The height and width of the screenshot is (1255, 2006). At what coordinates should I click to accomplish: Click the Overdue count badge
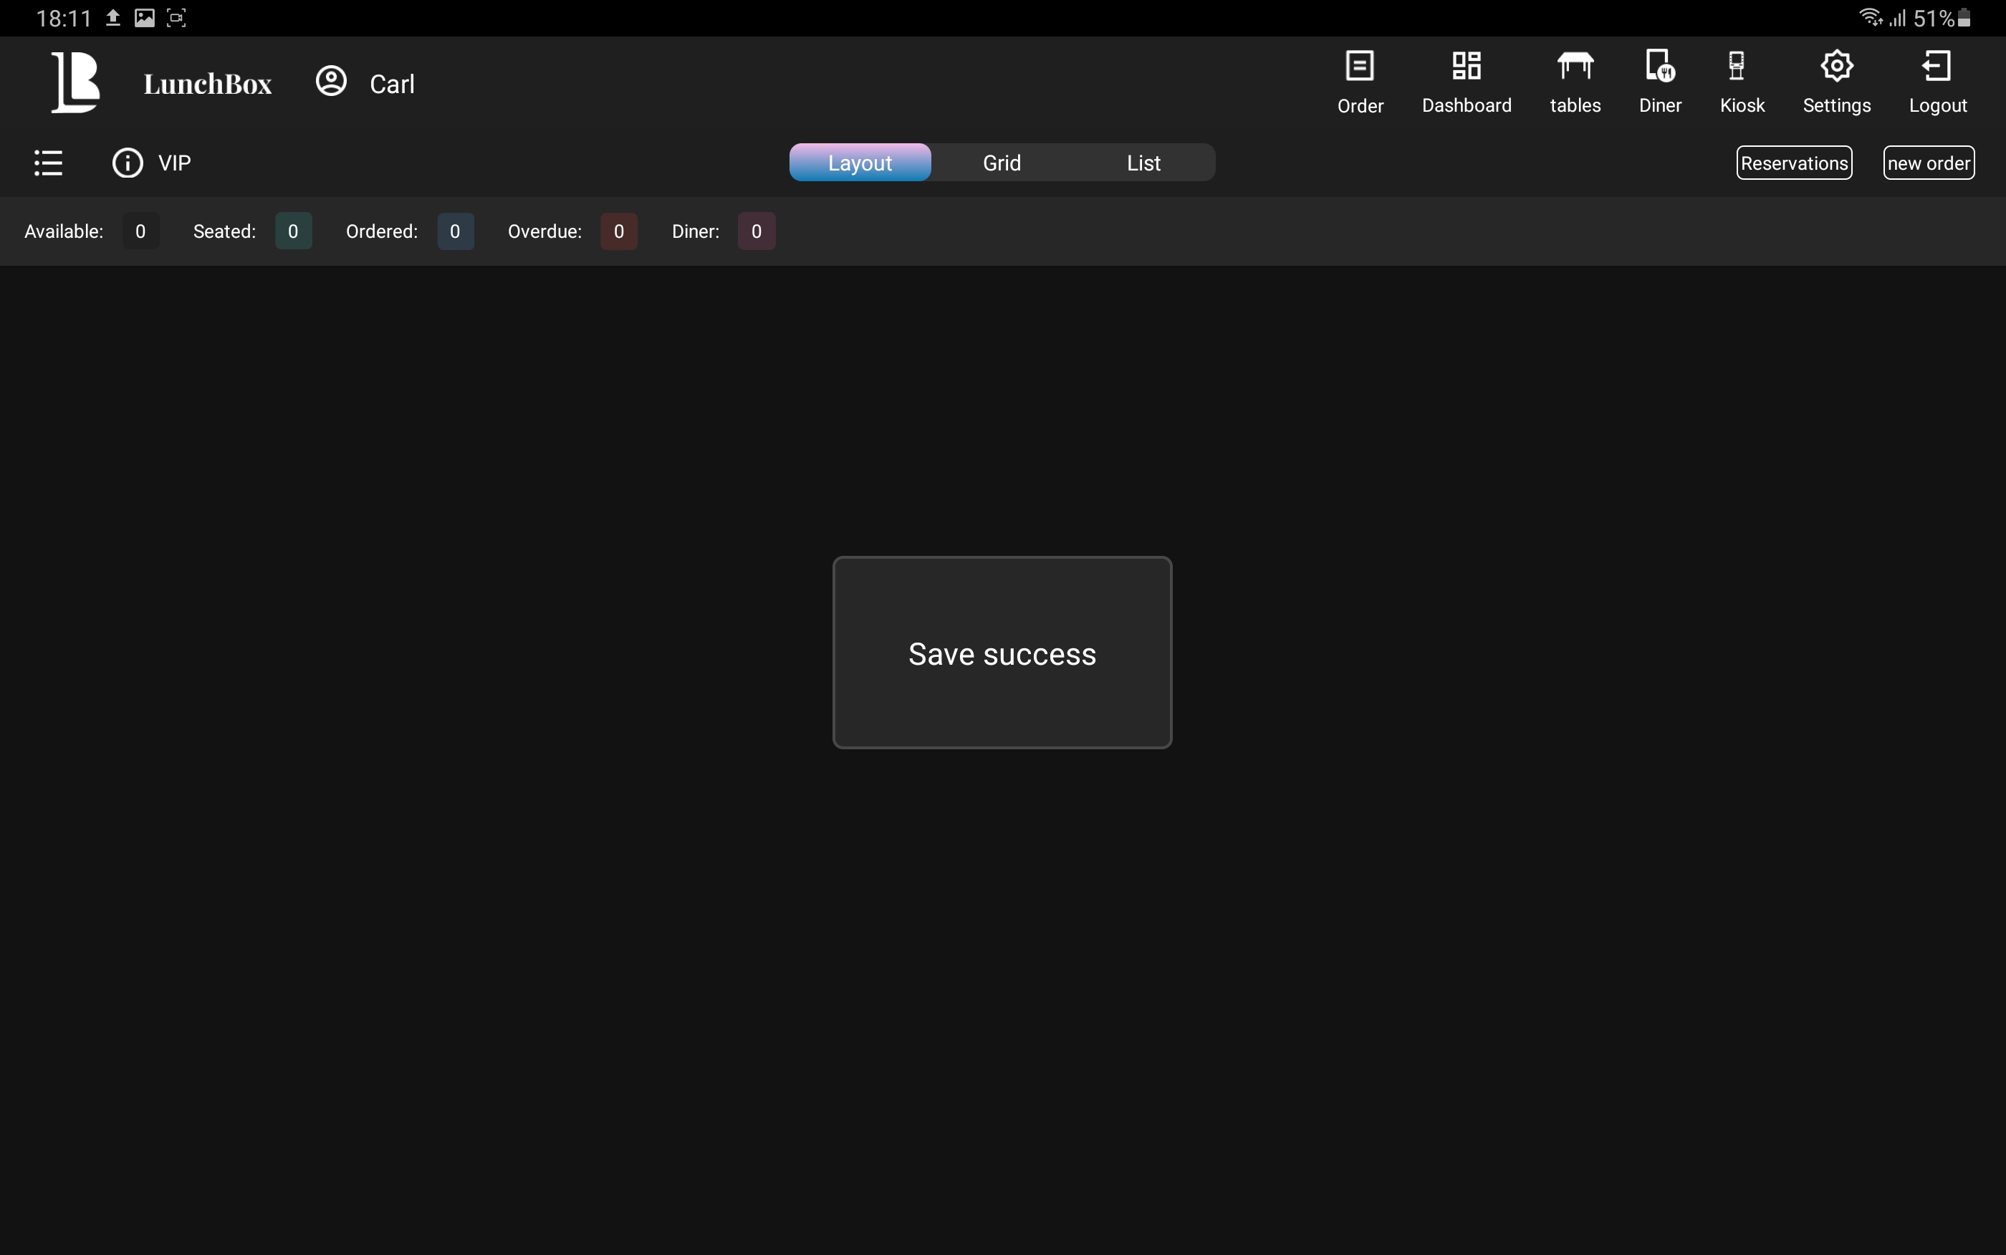pos(618,231)
